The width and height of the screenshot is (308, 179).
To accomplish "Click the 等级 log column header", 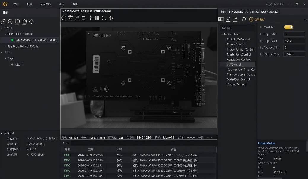I will click(67, 149).
